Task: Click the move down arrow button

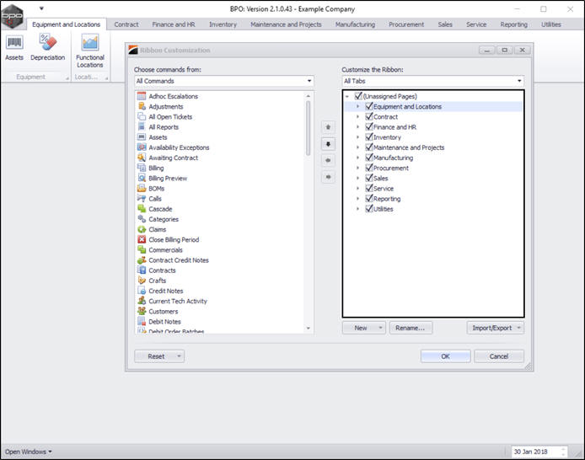Action: 328,144
